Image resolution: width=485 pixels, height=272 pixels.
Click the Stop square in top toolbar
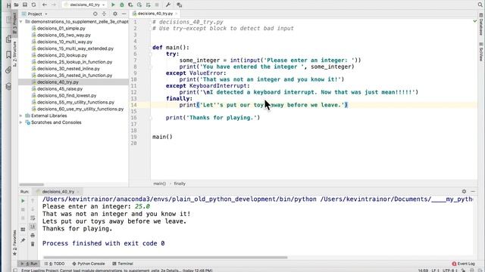point(157,5)
